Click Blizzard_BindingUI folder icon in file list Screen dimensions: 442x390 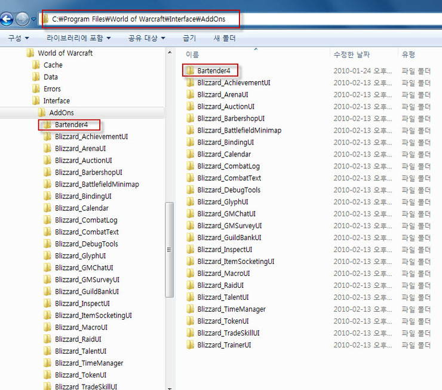(x=191, y=142)
